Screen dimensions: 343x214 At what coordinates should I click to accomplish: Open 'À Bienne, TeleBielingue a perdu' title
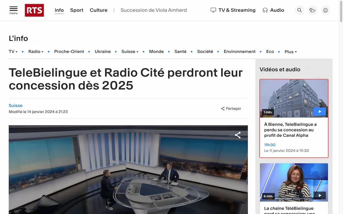(x=290, y=130)
